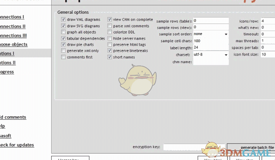The image size is (275, 160).
Task: Click spaces per tab input
Action: 268,48
